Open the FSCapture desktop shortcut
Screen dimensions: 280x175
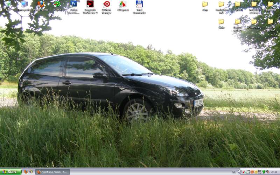(123, 4)
